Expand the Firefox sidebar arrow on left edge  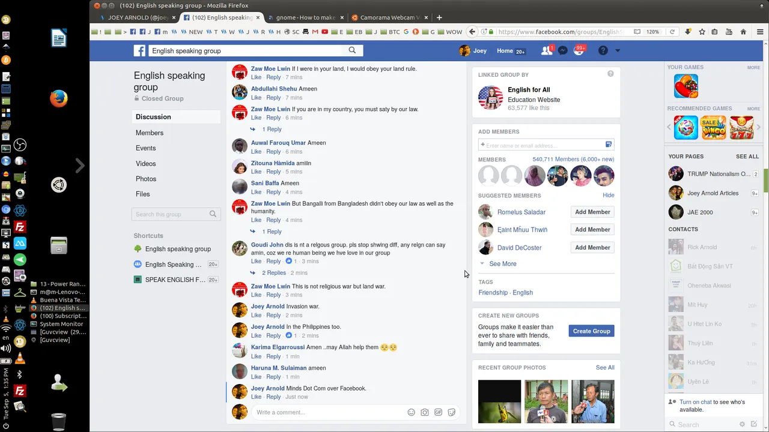[80, 166]
